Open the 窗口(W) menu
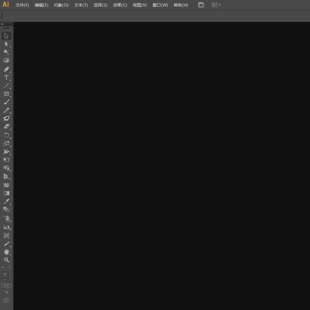The height and width of the screenshot is (310, 310). click(x=160, y=5)
